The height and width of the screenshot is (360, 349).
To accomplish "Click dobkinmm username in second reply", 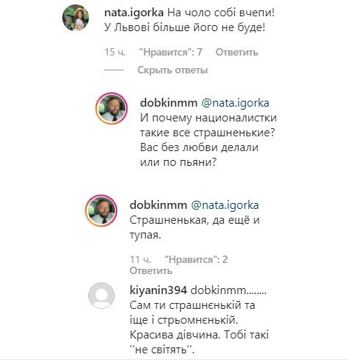I will [159, 205].
